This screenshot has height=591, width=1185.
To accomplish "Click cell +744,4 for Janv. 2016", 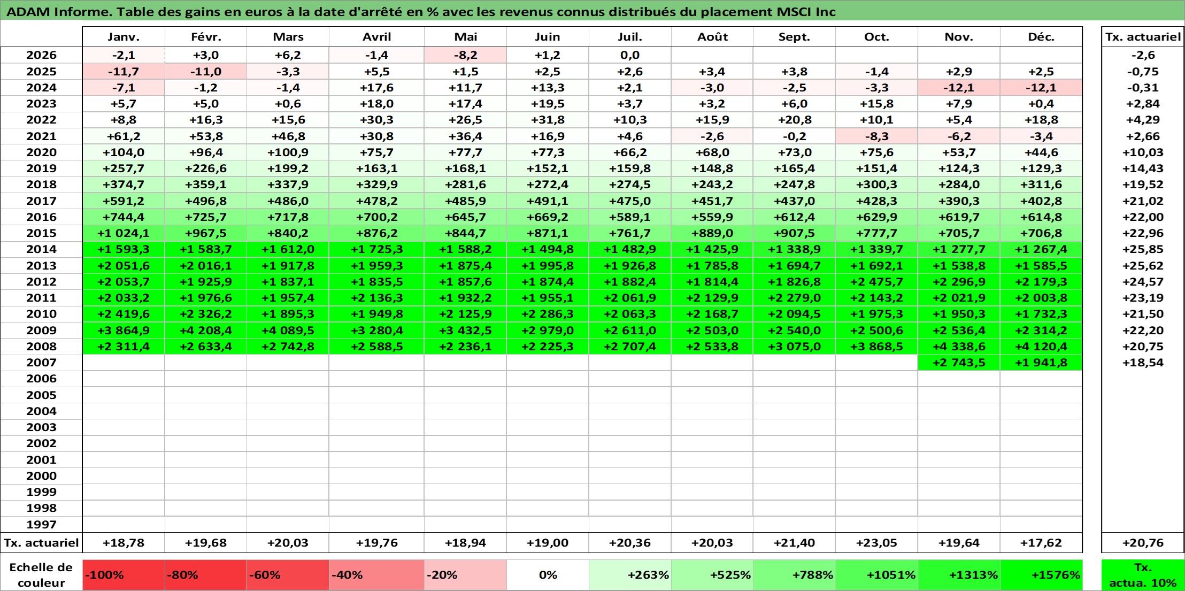I will tap(124, 217).
